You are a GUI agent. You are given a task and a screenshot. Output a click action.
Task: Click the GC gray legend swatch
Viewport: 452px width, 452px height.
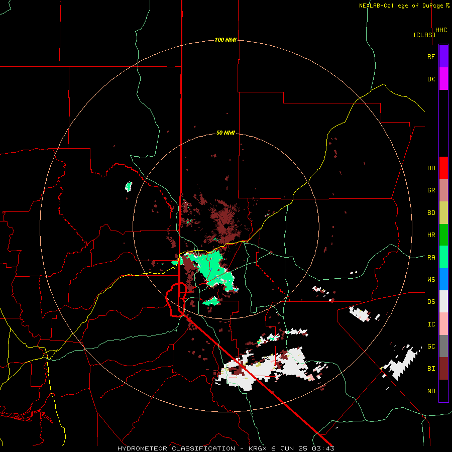coord(443,346)
